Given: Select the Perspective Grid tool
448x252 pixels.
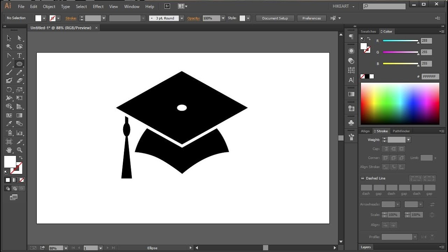Looking at the screenshot, I should pos(20,106).
